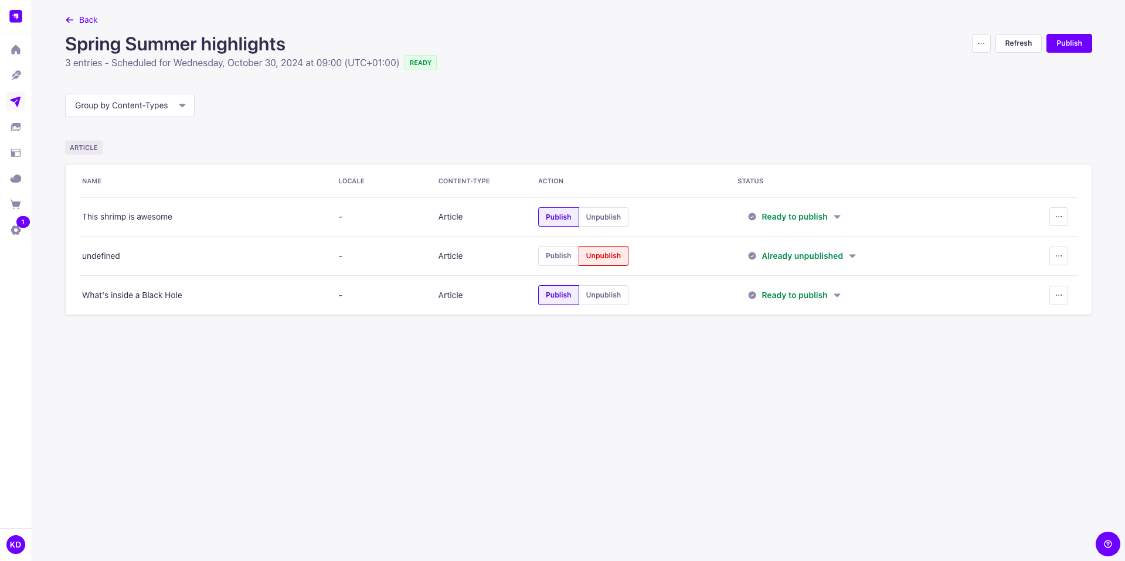Open the Group by Content-Types dropdown
The width and height of the screenshot is (1125, 561).
[130, 105]
